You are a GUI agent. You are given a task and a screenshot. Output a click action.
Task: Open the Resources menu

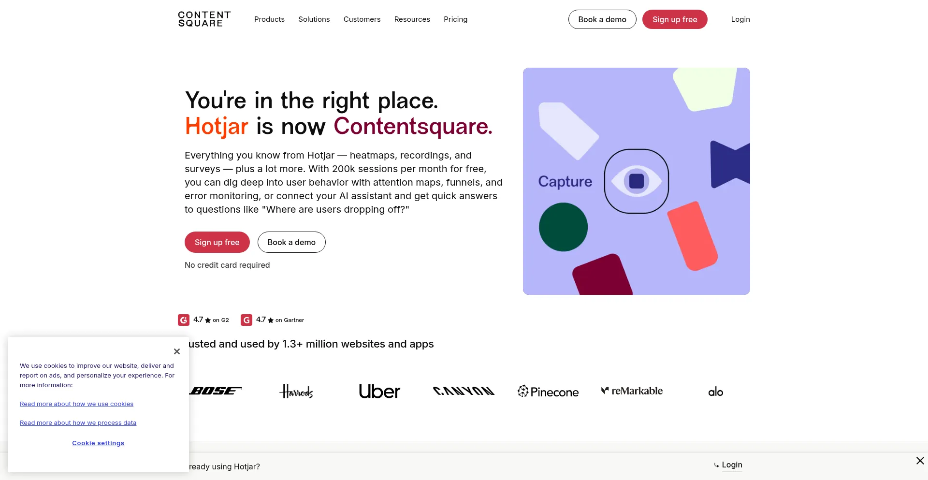click(x=412, y=19)
